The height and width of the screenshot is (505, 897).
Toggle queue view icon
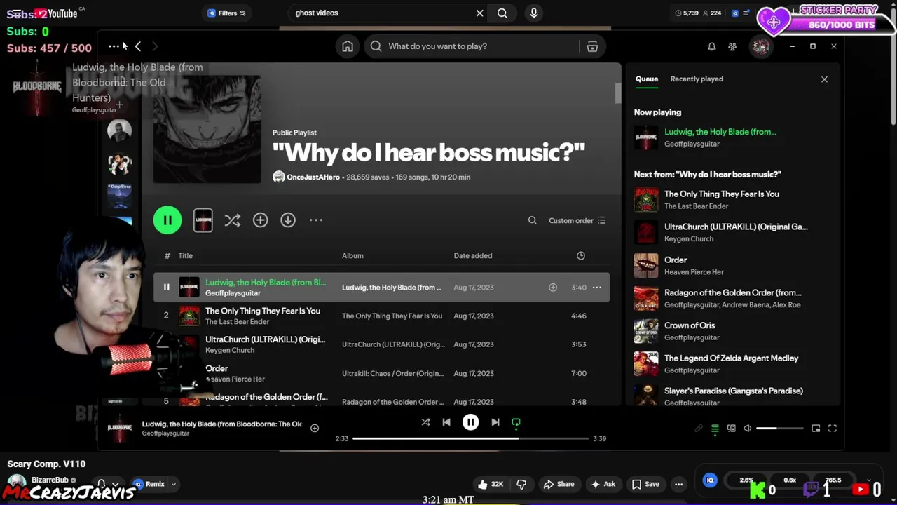[x=715, y=429]
